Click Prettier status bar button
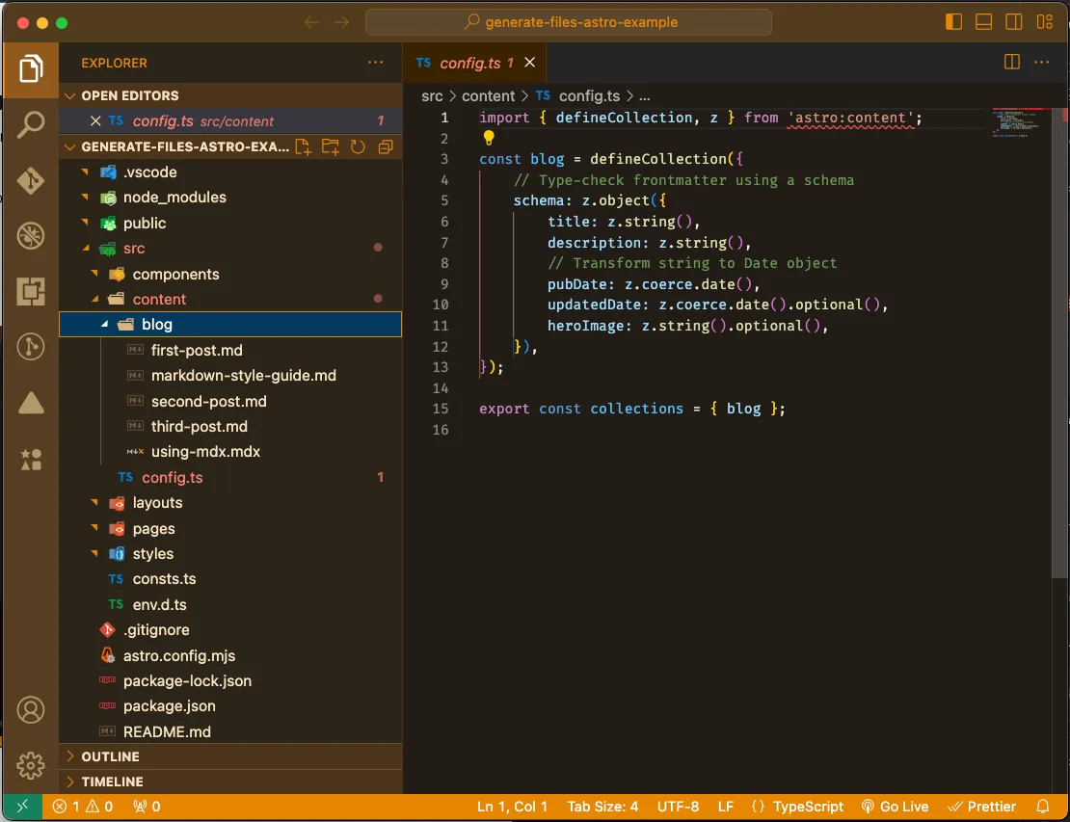The height and width of the screenshot is (822, 1070). [982, 807]
